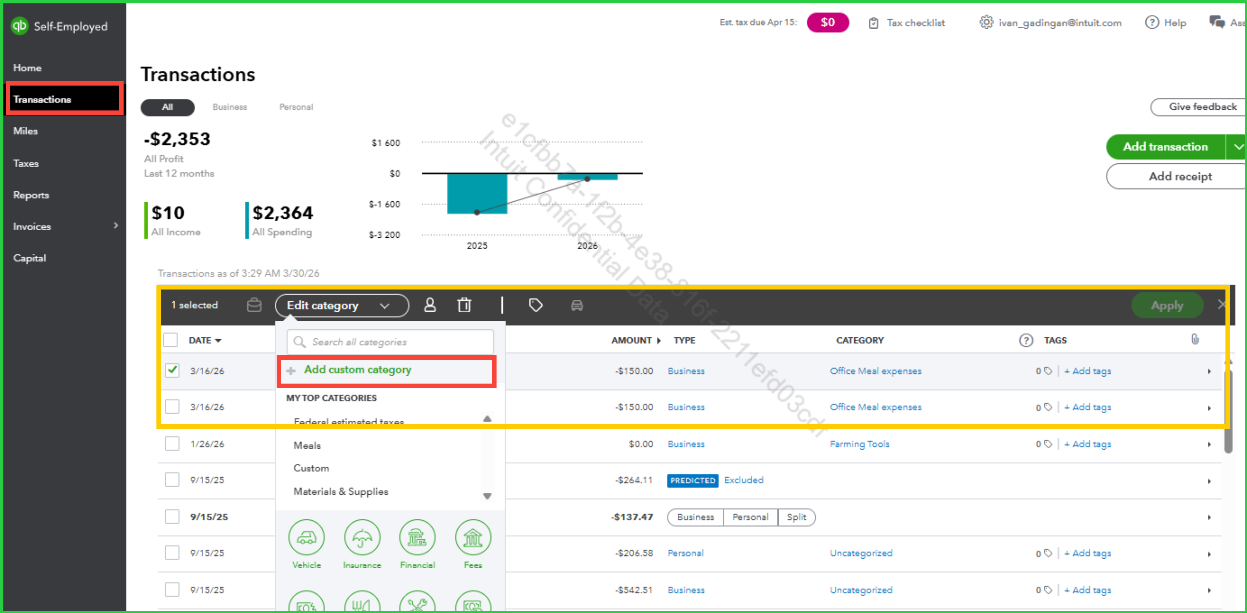Image resolution: width=1247 pixels, height=613 pixels.
Task: Open the Edit category dropdown
Action: point(341,305)
